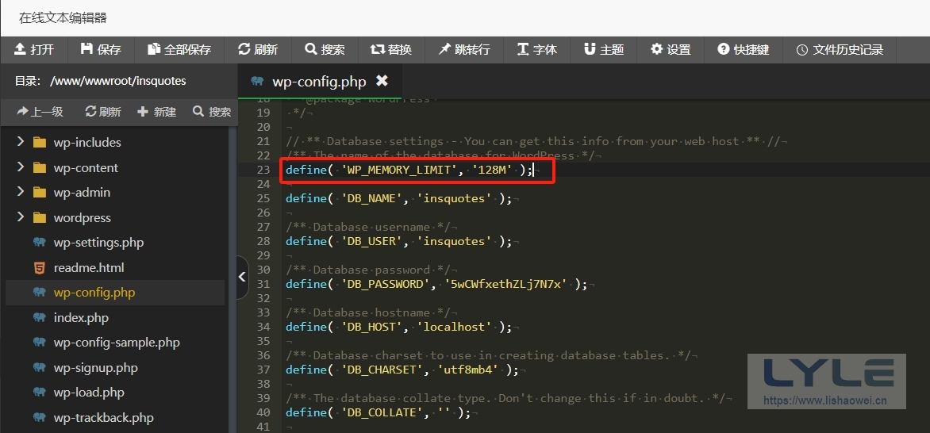Go up one level with 上一级
Image resolution: width=930 pixels, height=433 pixels.
[x=40, y=112]
